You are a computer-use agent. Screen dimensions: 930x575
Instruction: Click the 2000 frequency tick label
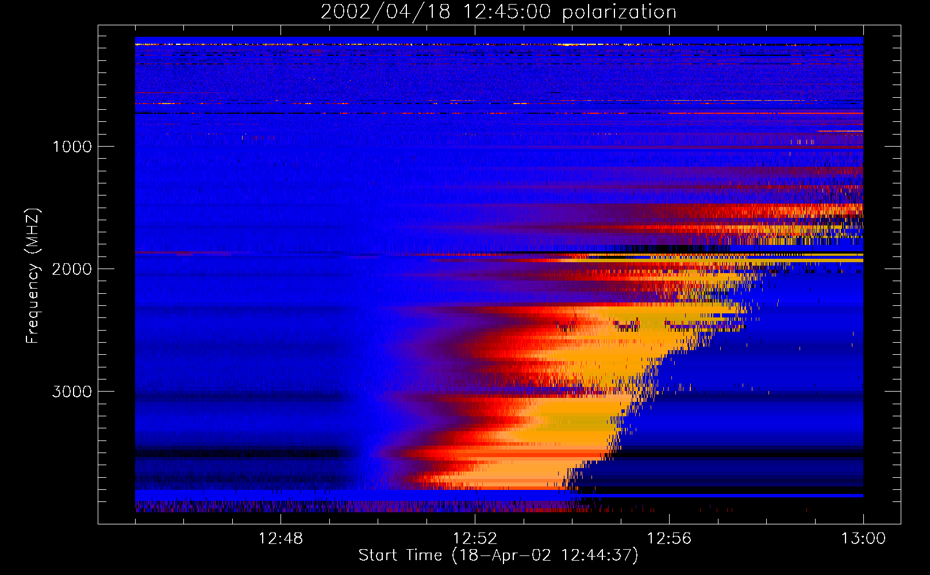(72, 269)
